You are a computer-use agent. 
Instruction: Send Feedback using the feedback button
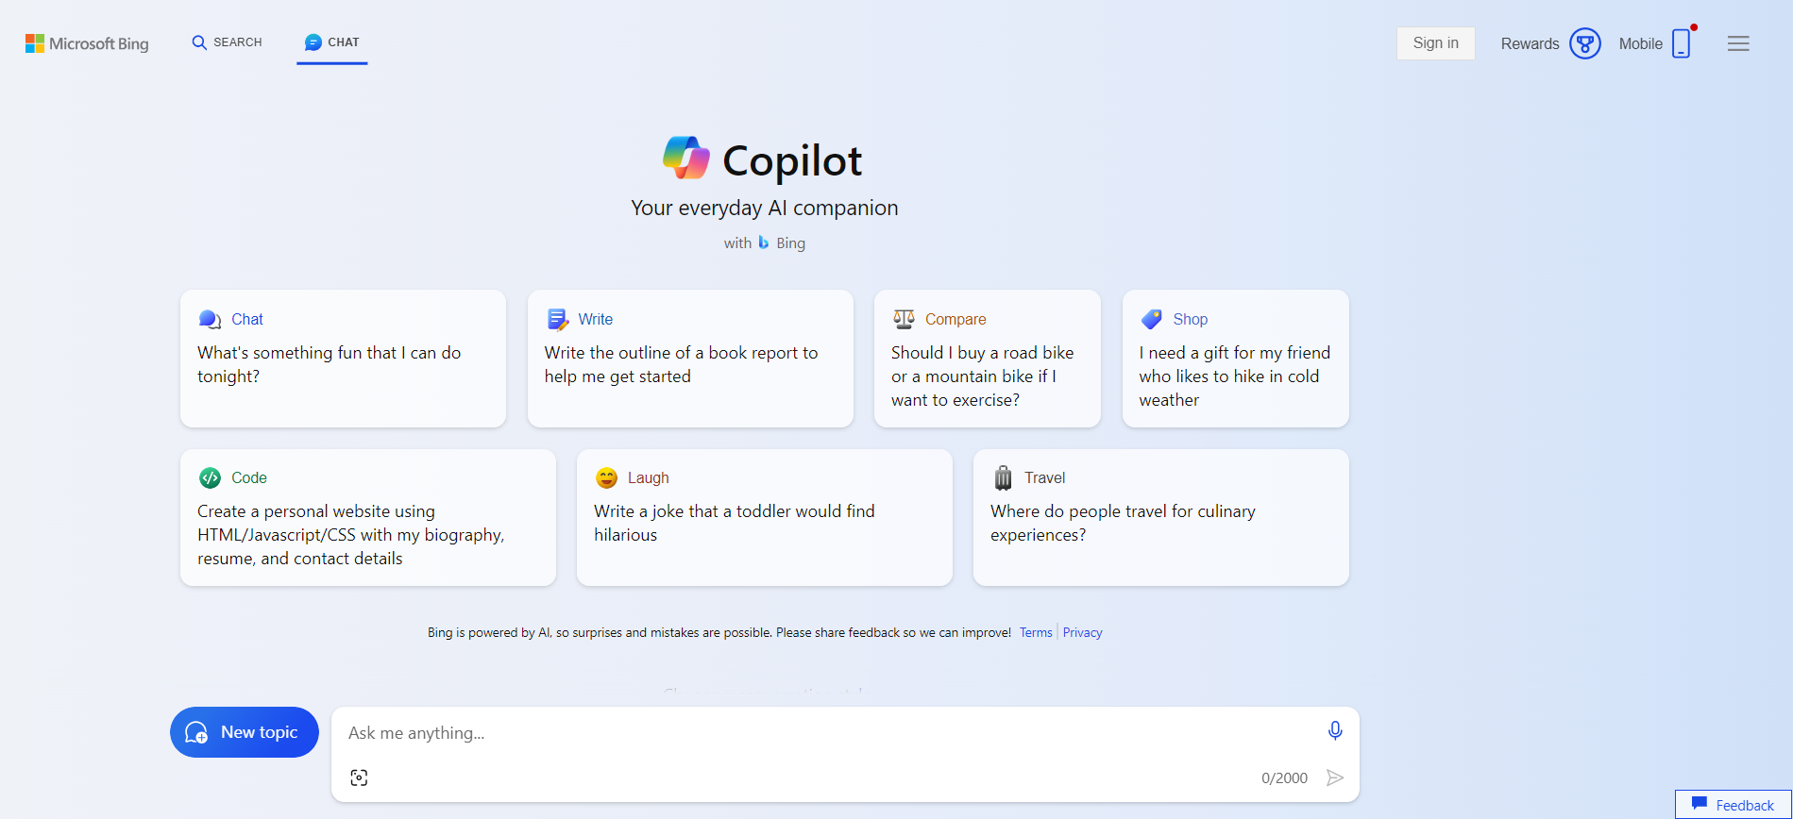coord(1733,805)
